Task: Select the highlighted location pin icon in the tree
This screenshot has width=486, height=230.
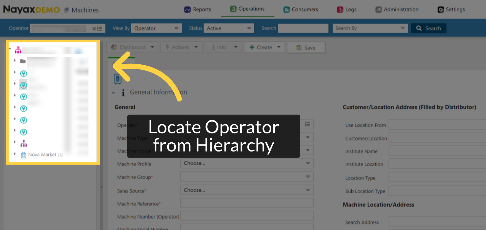Action: (x=23, y=85)
